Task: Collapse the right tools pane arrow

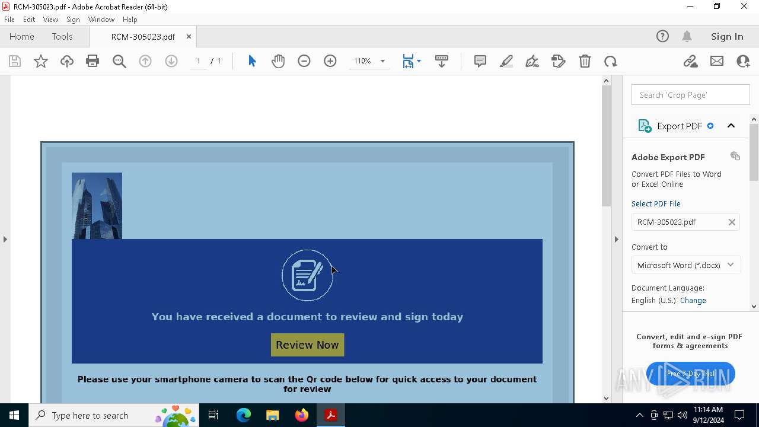Action: coord(616,239)
